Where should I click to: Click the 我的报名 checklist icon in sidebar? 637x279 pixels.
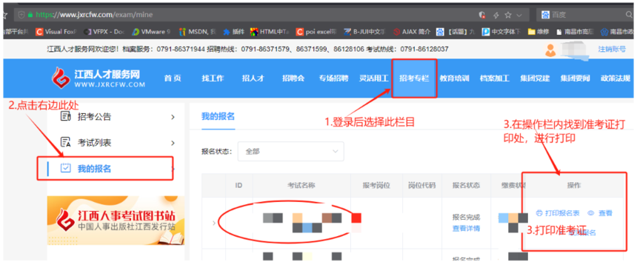(x=65, y=168)
